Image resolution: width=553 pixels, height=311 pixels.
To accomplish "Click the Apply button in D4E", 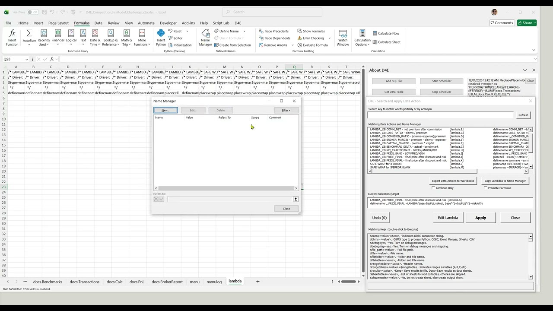I will [480, 218].
